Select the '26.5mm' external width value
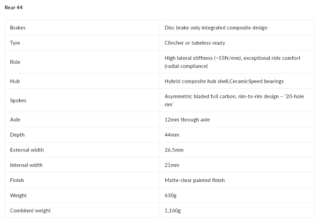The height and width of the screenshot is (221, 316). (x=174, y=150)
